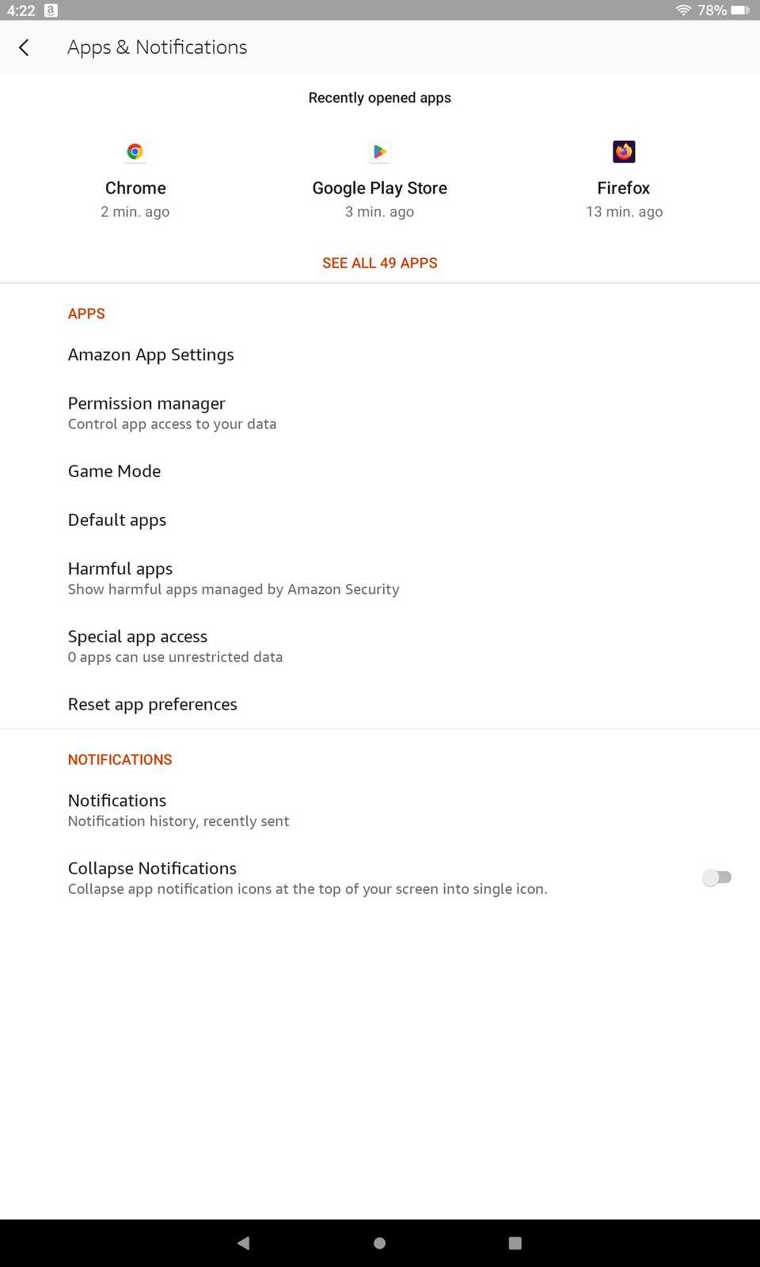Tap the recent apps square button
Viewport: 760px width, 1267px height.
pos(515,1242)
